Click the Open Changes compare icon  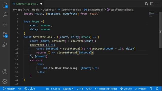pyautogui.click(x=146, y=4)
